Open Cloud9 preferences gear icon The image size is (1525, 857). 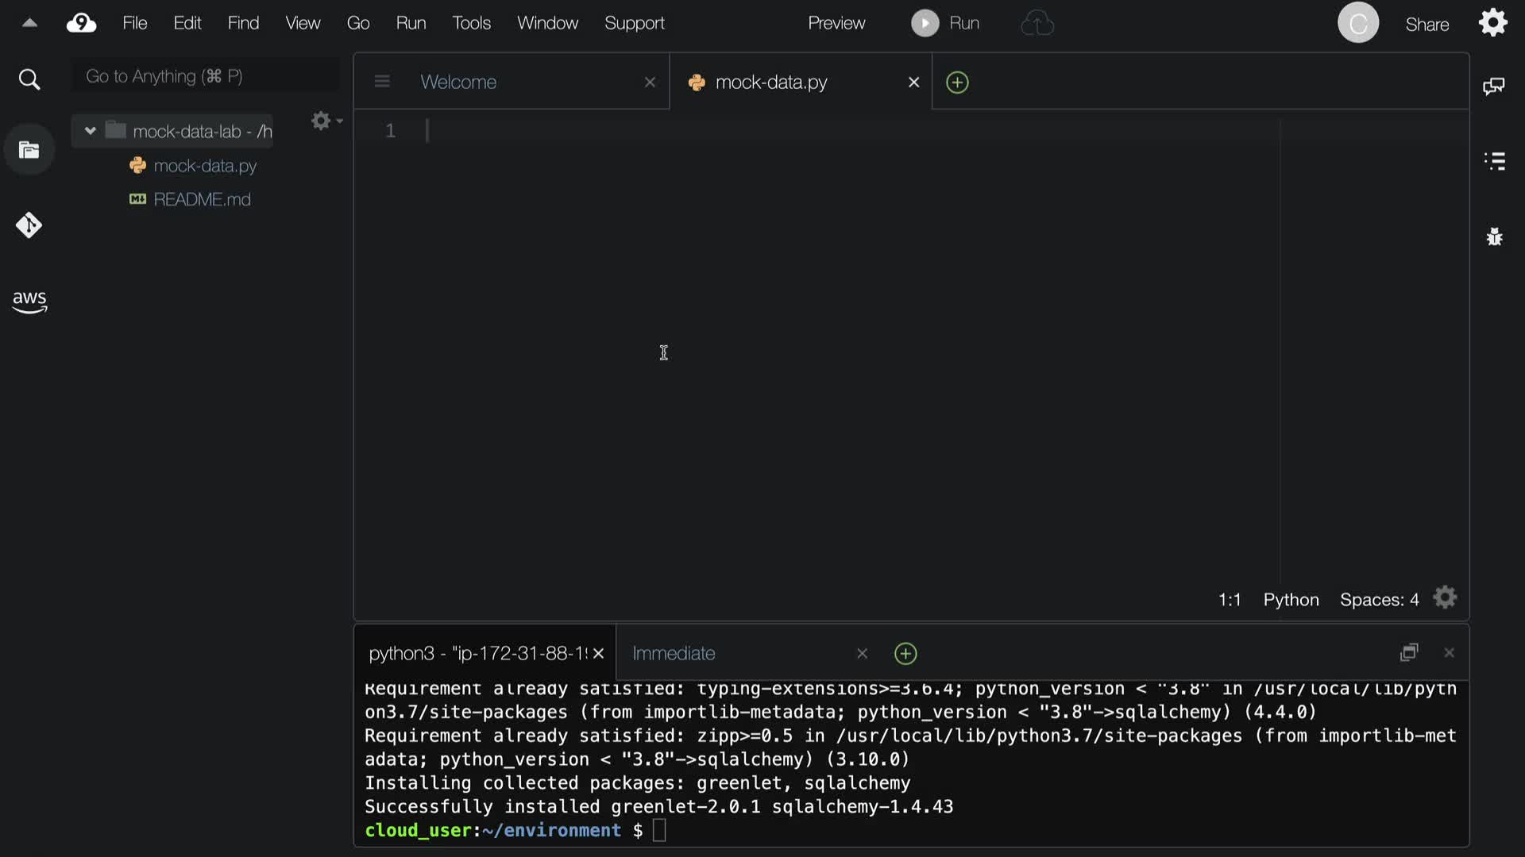pyautogui.click(x=1492, y=23)
